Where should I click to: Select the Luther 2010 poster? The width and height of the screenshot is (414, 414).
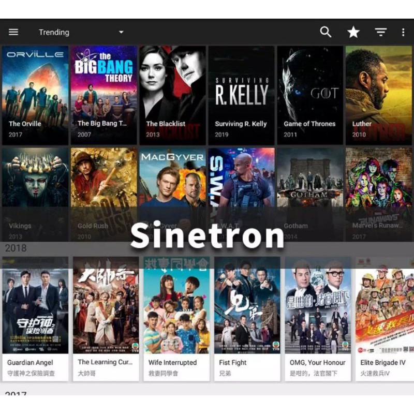click(379, 95)
